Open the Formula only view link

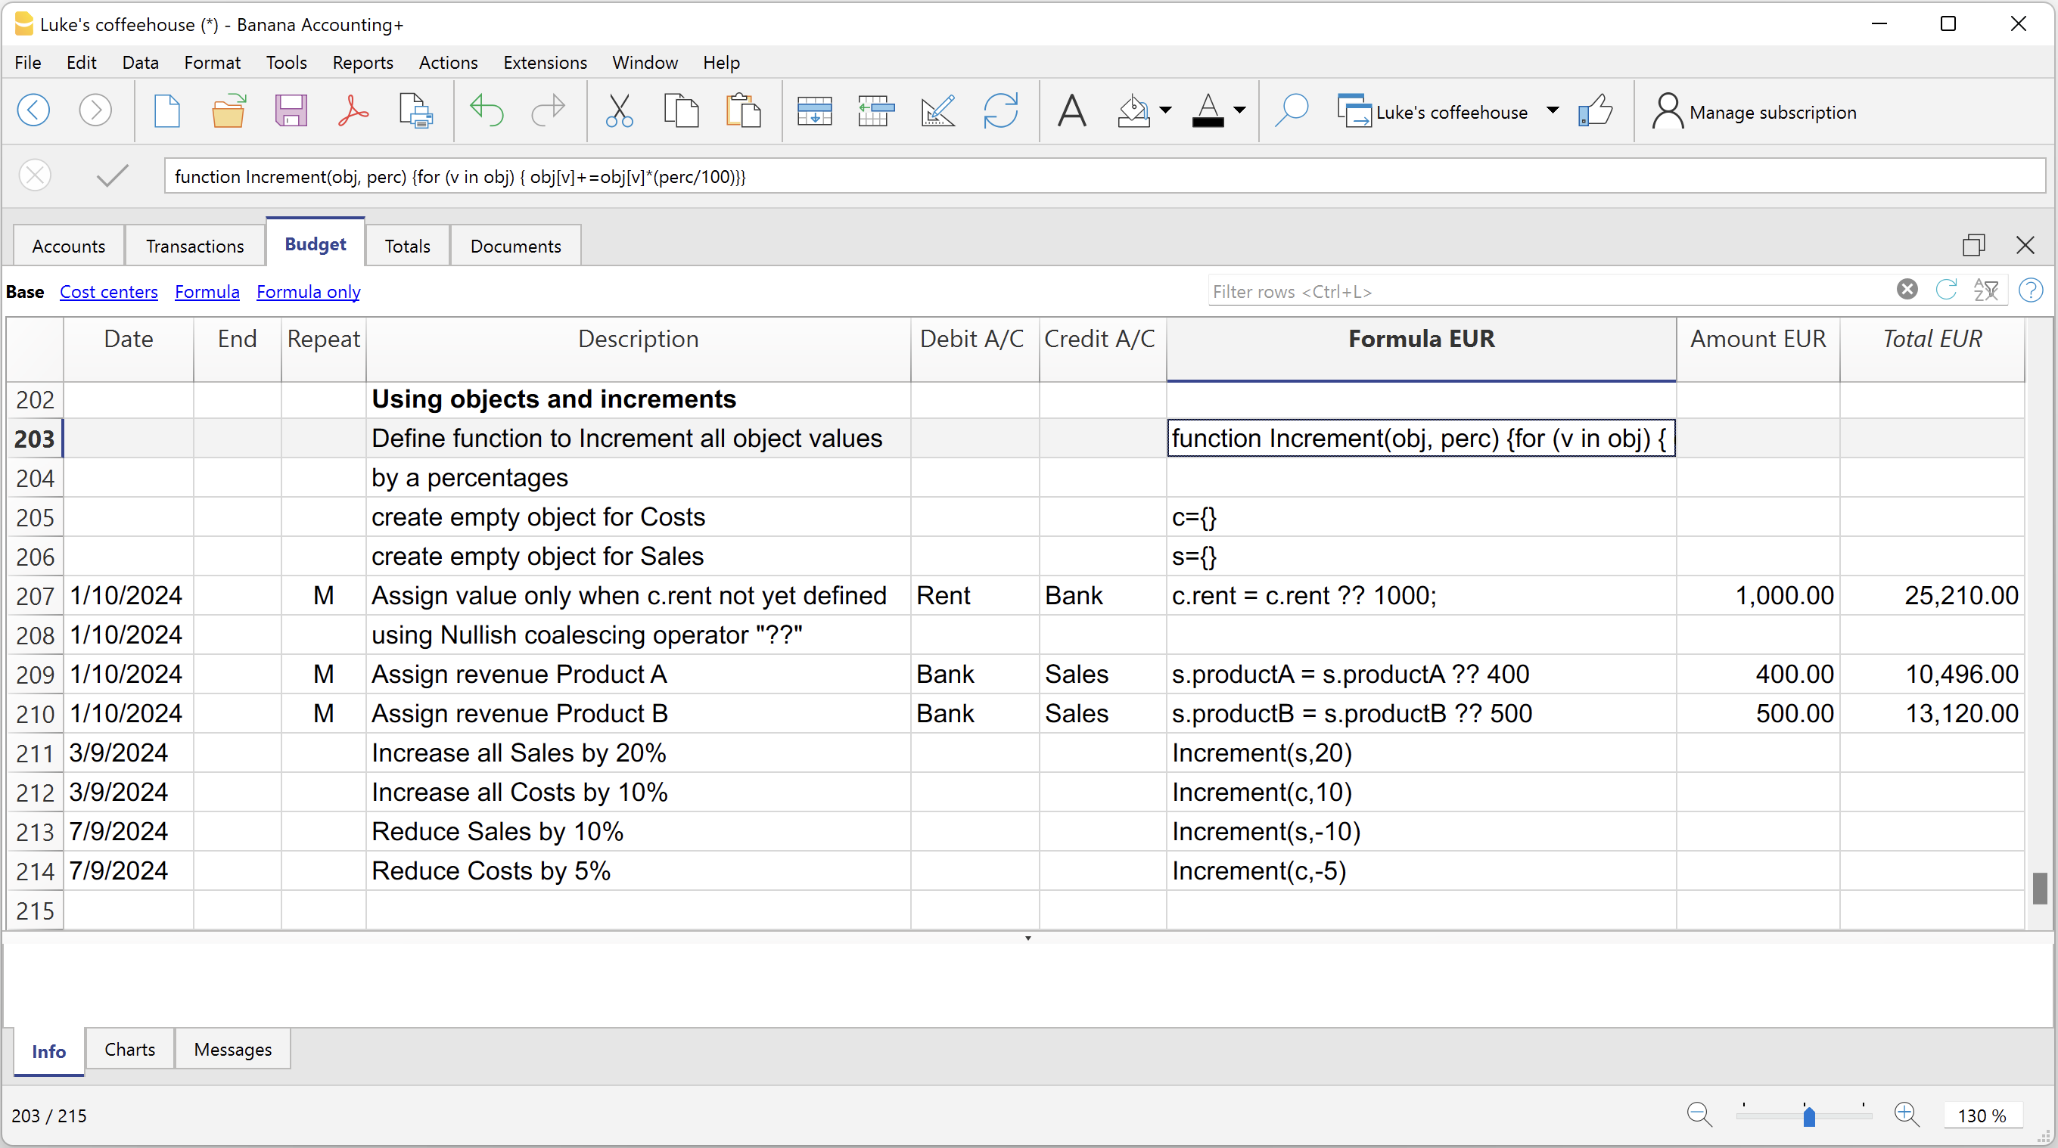pyautogui.click(x=309, y=291)
